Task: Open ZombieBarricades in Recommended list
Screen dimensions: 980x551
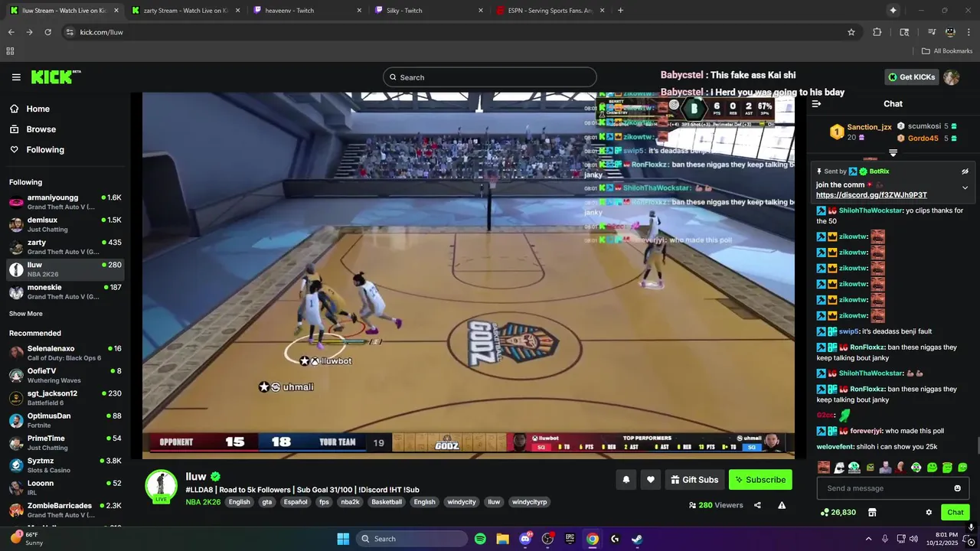Action: [x=64, y=510]
